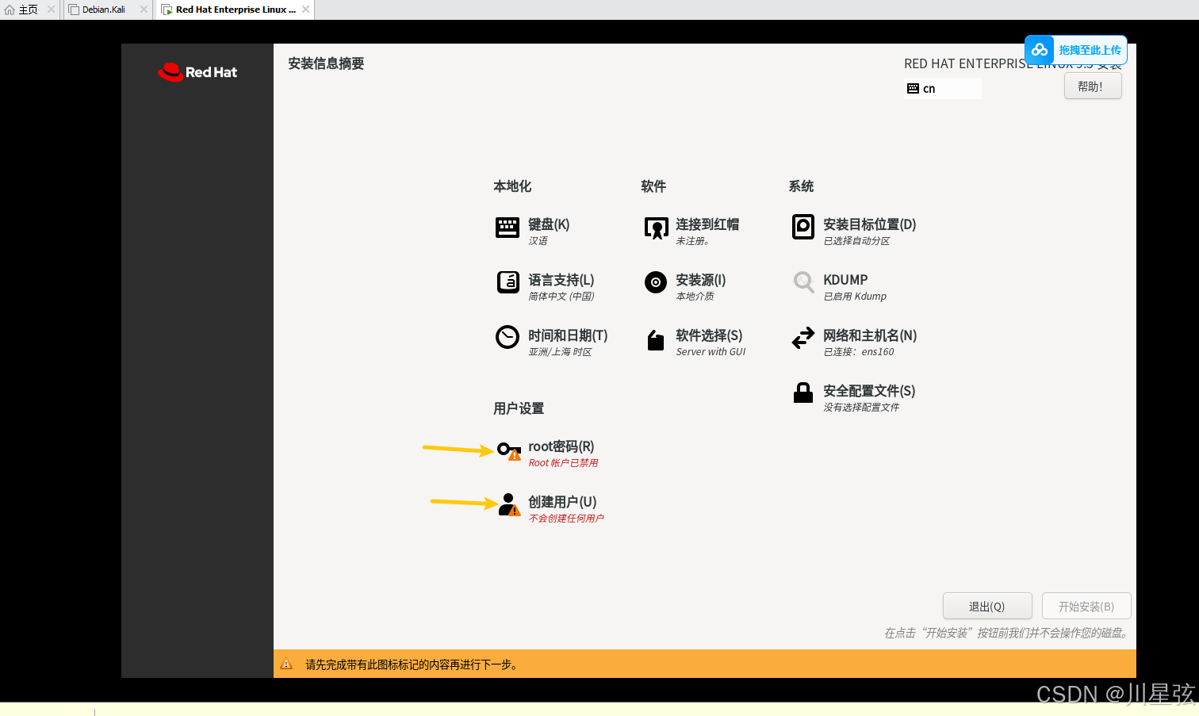Click the KDUMP magnifier icon
1199x716 pixels.
point(803,281)
